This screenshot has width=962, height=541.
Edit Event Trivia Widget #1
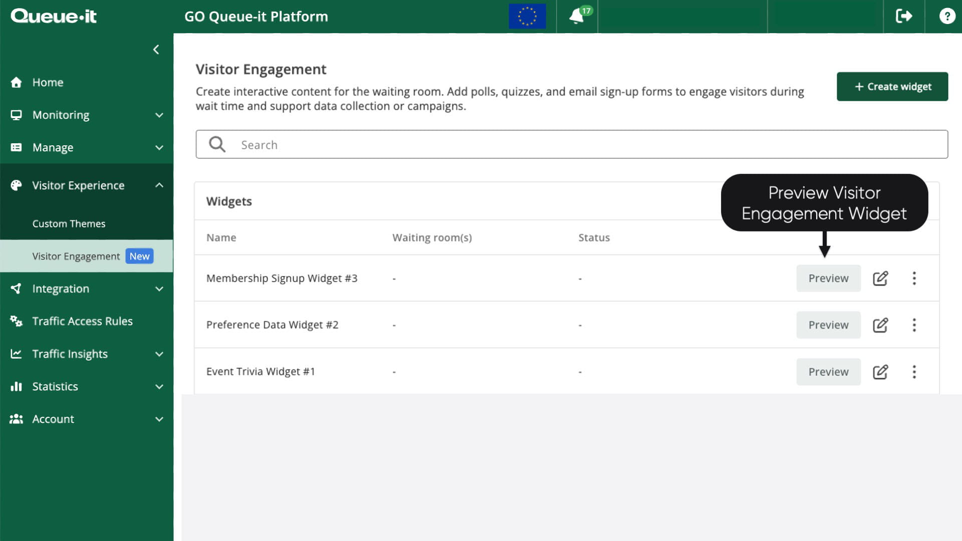pyautogui.click(x=880, y=372)
